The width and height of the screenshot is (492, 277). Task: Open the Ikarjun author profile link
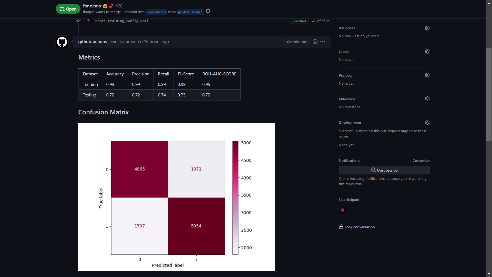88,12
